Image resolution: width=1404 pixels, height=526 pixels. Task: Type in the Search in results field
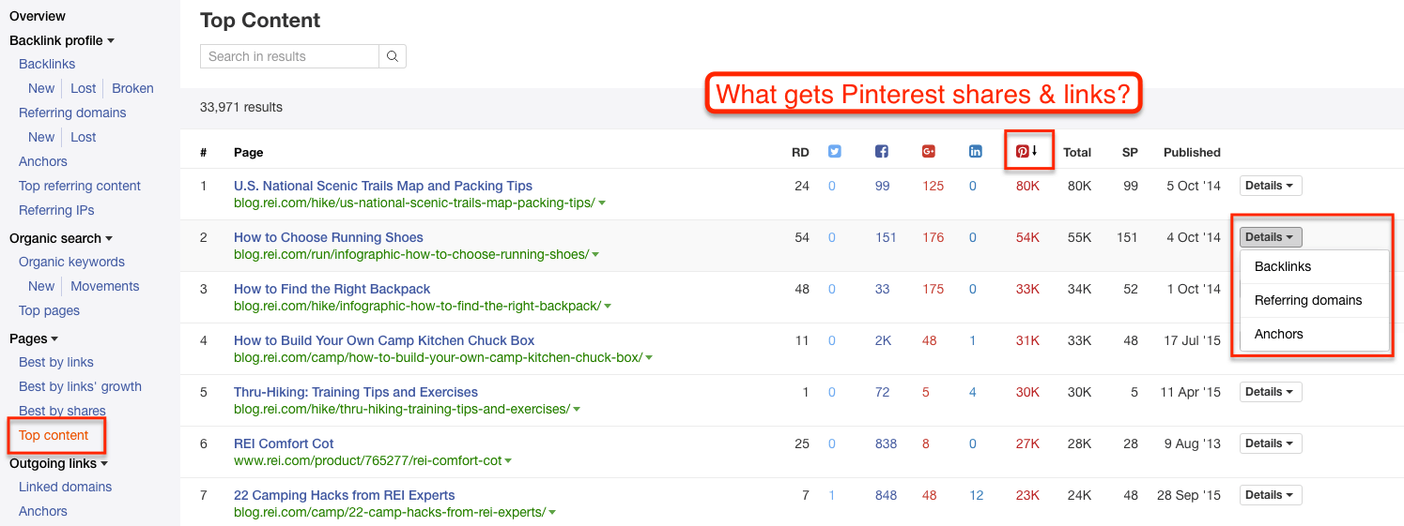click(x=289, y=56)
